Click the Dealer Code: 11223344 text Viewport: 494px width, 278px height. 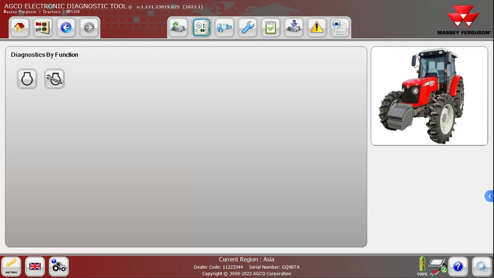coord(218,267)
